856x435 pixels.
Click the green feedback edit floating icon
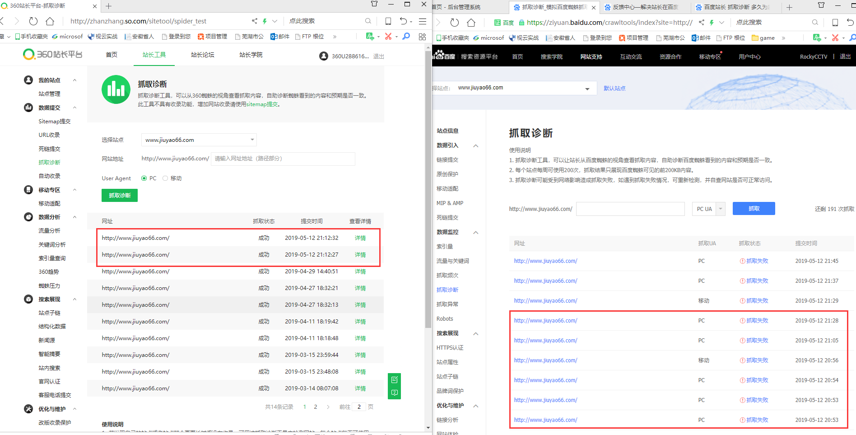(x=395, y=379)
